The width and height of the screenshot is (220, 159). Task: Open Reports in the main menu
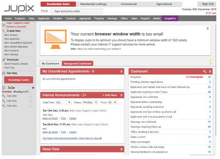click(x=145, y=18)
